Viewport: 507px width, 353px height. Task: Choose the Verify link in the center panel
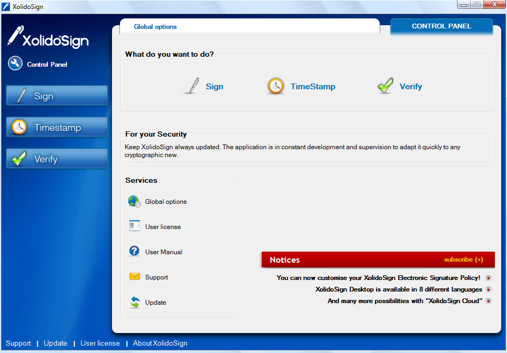(x=411, y=87)
